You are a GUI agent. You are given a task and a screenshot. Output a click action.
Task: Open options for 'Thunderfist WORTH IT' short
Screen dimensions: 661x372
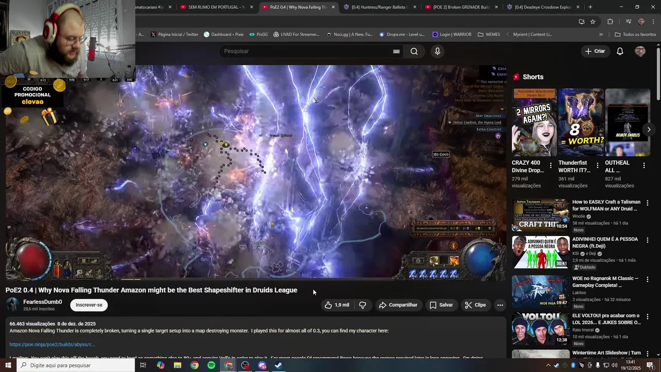click(x=597, y=165)
